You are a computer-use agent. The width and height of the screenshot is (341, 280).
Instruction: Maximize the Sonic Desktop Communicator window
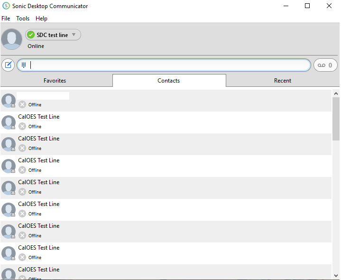307,6
